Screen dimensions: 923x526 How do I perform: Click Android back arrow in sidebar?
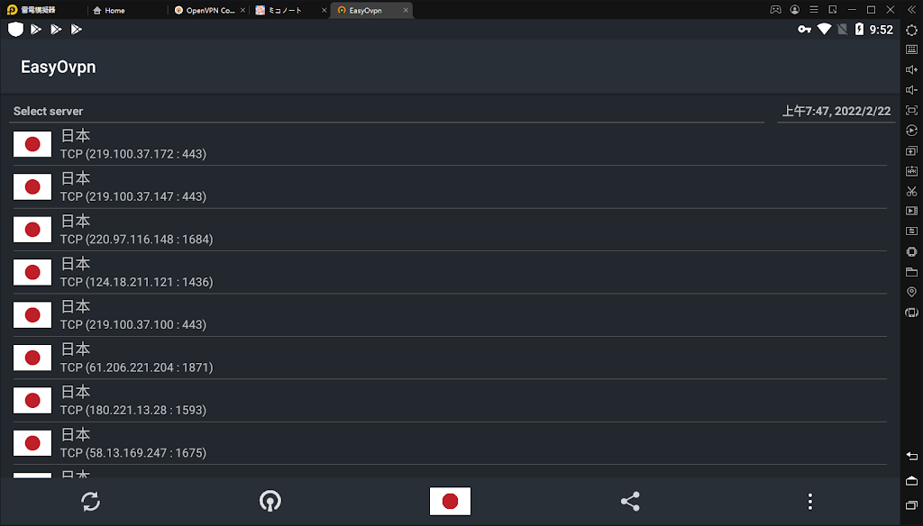912,456
